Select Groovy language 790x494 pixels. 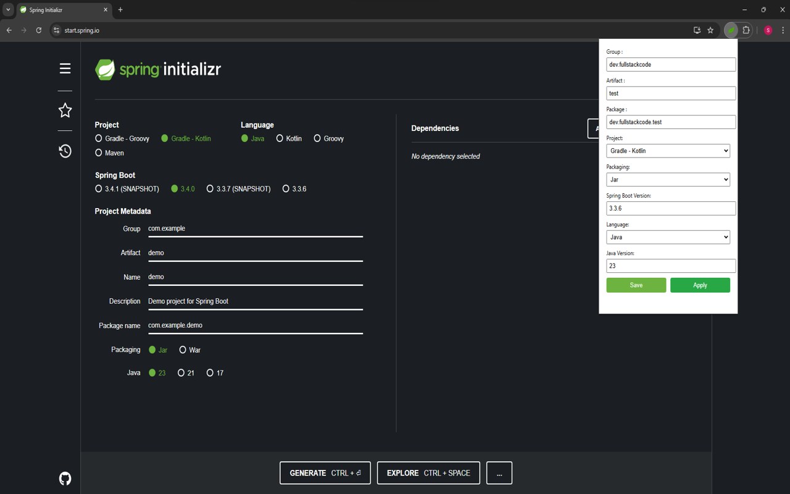tap(328, 138)
